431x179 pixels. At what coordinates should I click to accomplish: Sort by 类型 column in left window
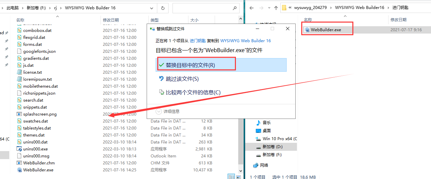click(x=155, y=20)
